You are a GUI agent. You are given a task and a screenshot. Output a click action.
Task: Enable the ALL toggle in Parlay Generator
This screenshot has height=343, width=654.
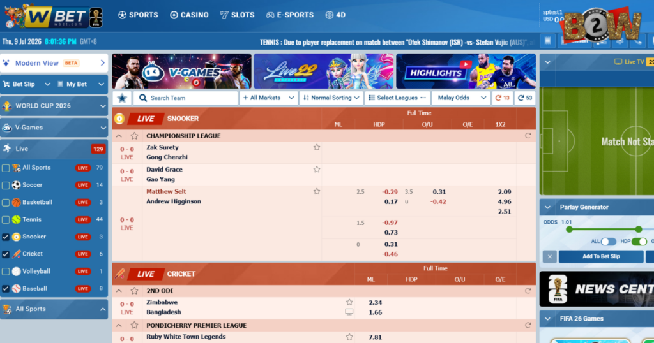pyautogui.click(x=608, y=242)
